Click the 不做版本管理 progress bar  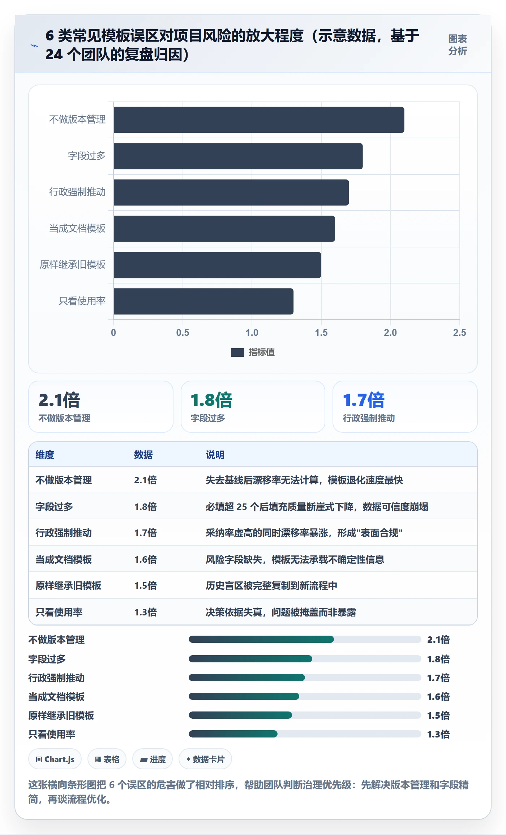(x=305, y=640)
